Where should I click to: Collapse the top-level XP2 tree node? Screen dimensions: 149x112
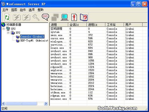click(x=4, y=29)
